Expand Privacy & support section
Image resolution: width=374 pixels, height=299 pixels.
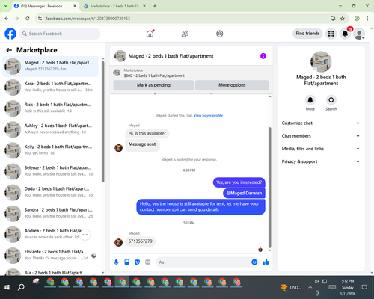click(x=321, y=161)
